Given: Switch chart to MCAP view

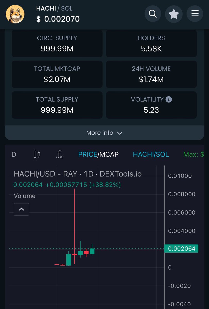Looking at the screenshot, I should [109, 154].
